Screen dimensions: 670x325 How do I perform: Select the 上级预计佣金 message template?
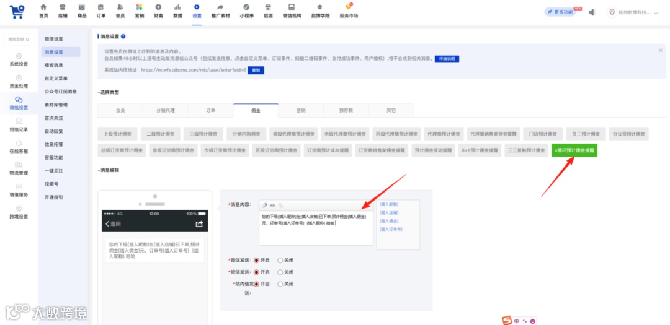click(x=117, y=134)
